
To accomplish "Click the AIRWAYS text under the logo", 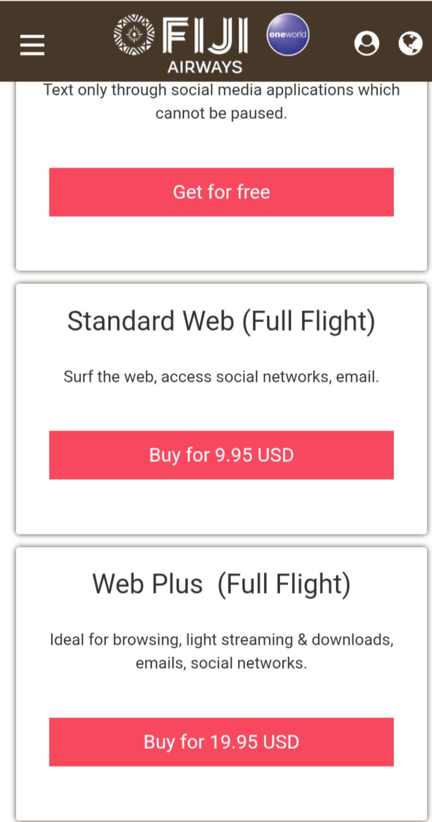I will (x=205, y=67).
